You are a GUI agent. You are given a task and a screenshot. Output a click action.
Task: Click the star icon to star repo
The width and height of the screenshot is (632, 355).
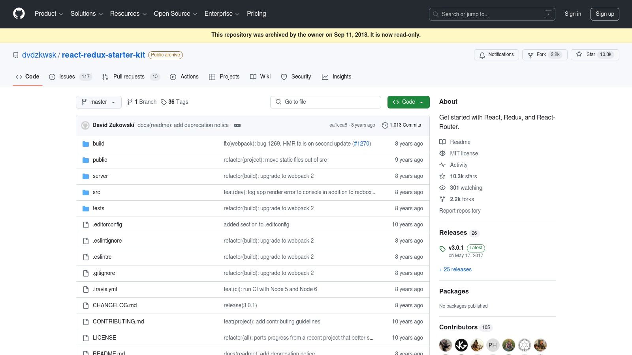[579, 54]
